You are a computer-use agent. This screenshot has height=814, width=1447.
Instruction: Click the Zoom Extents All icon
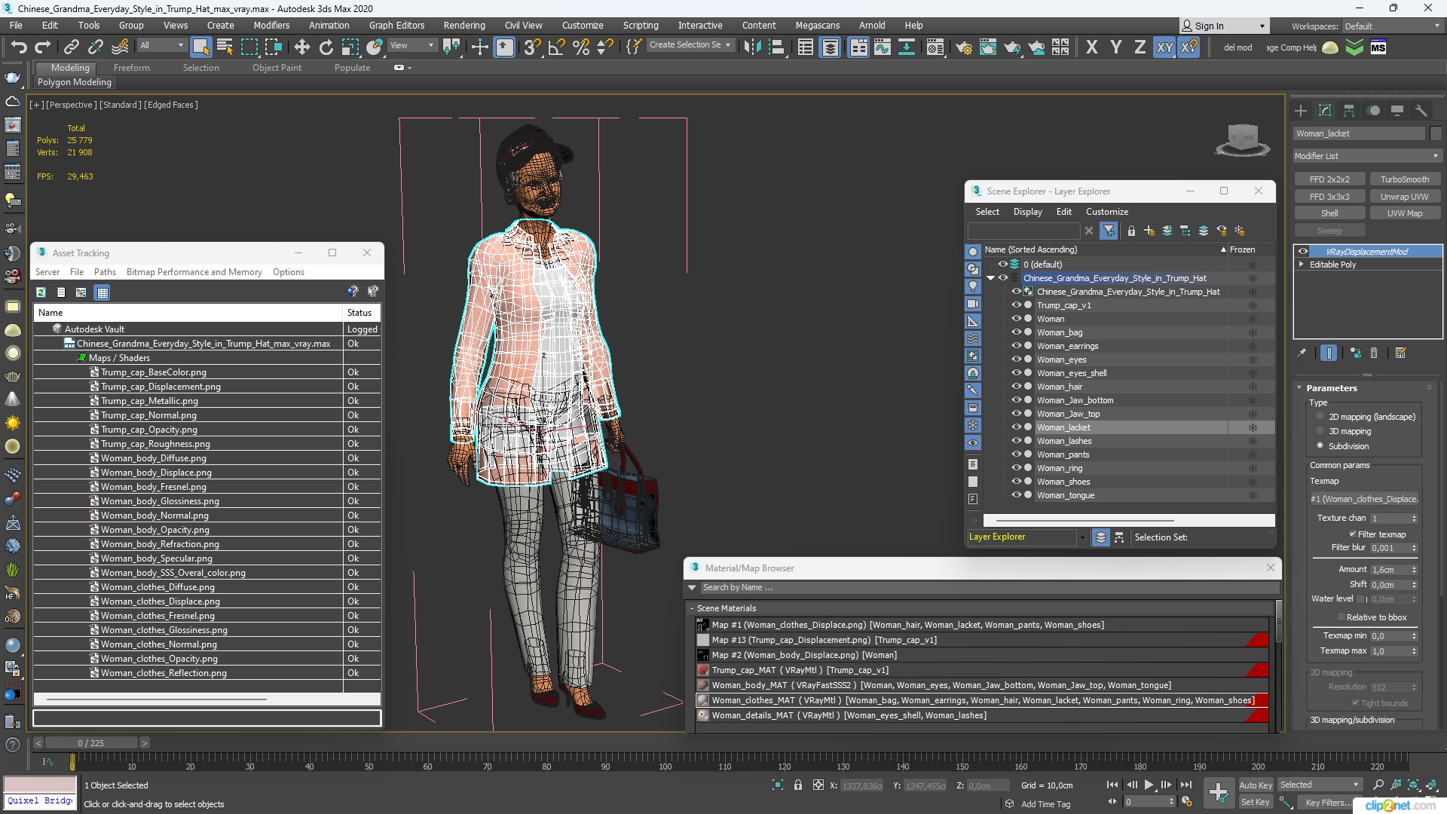tap(1432, 785)
